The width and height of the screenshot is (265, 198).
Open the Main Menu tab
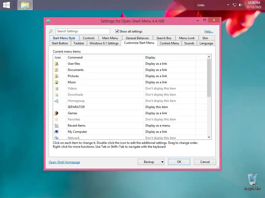(110, 38)
